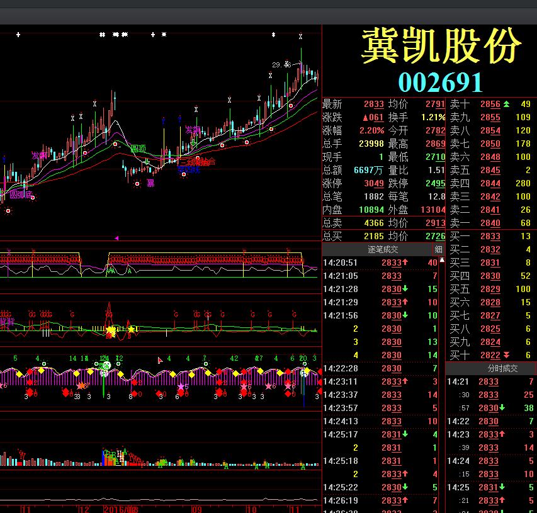This screenshot has height=513, width=537.
Task: Click the 买七 price 2827
Action: coord(490,316)
